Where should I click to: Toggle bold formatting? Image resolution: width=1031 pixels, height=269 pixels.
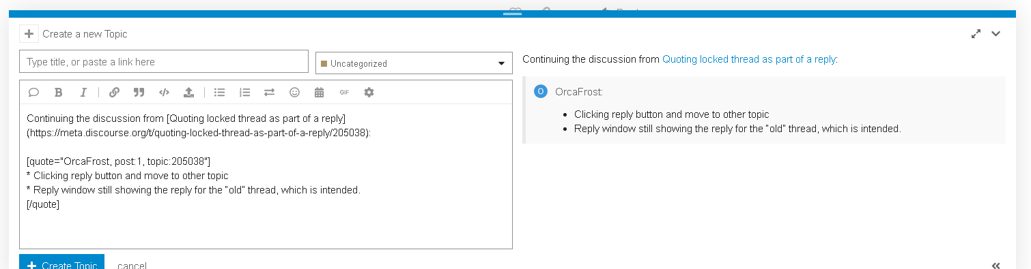(59, 92)
